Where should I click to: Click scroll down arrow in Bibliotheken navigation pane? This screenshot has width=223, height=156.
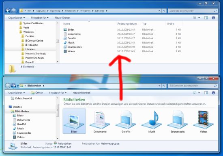[58, 138]
